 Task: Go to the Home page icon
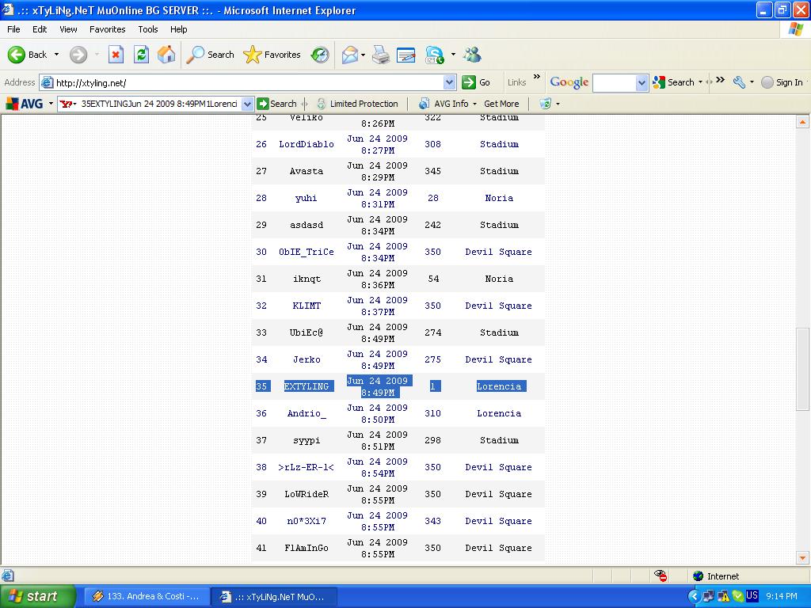pyautogui.click(x=166, y=55)
